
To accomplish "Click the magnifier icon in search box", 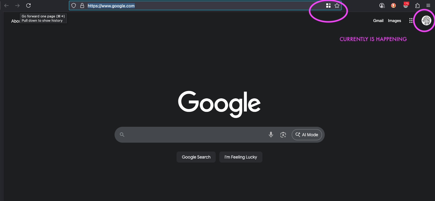I will [x=122, y=135].
